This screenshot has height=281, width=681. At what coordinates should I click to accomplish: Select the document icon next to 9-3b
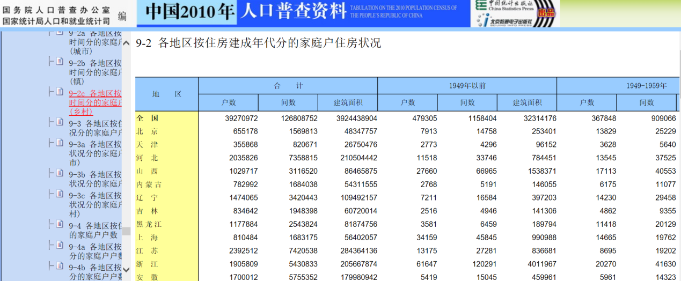click(x=60, y=173)
